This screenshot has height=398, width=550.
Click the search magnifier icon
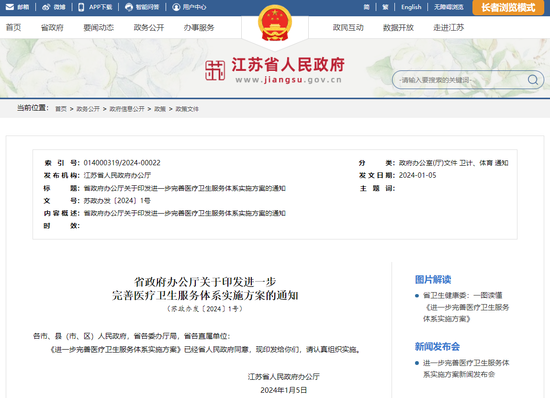click(x=533, y=80)
